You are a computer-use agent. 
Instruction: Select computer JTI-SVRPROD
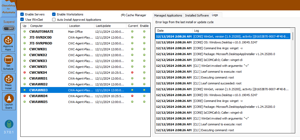tap(85, 43)
